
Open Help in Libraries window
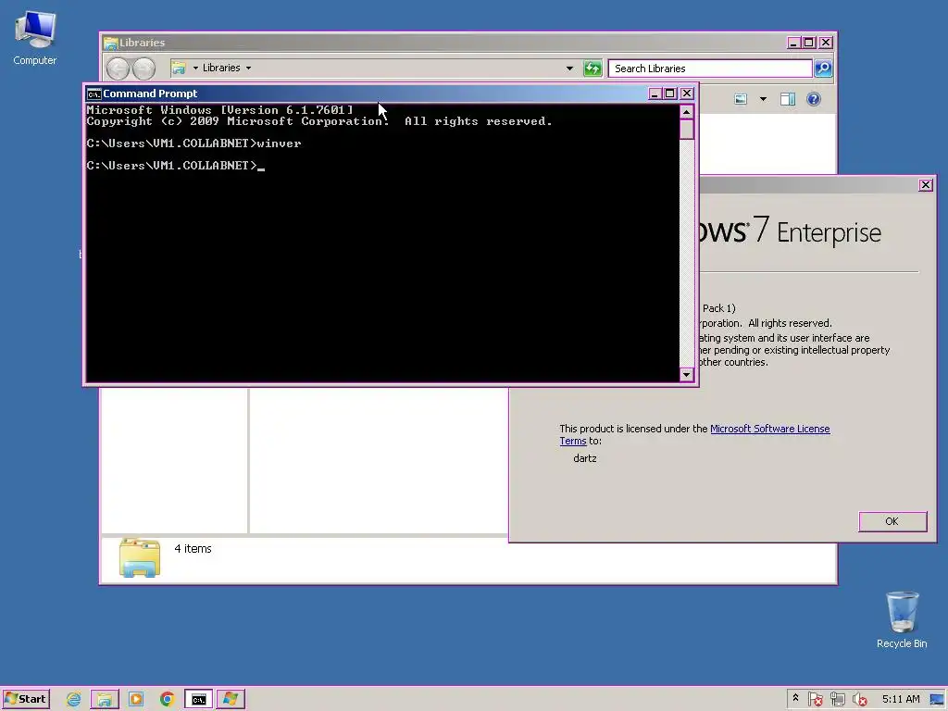pos(814,99)
